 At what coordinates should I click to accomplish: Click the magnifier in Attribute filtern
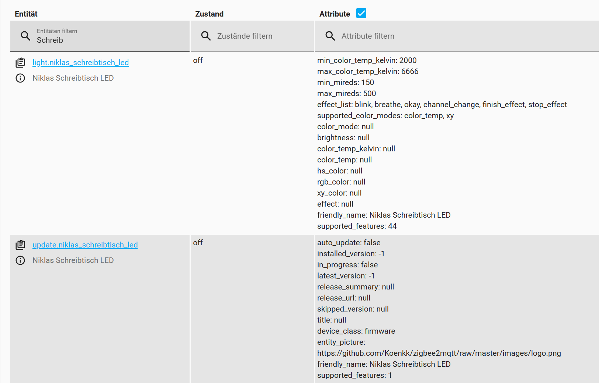pyautogui.click(x=330, y=36)
